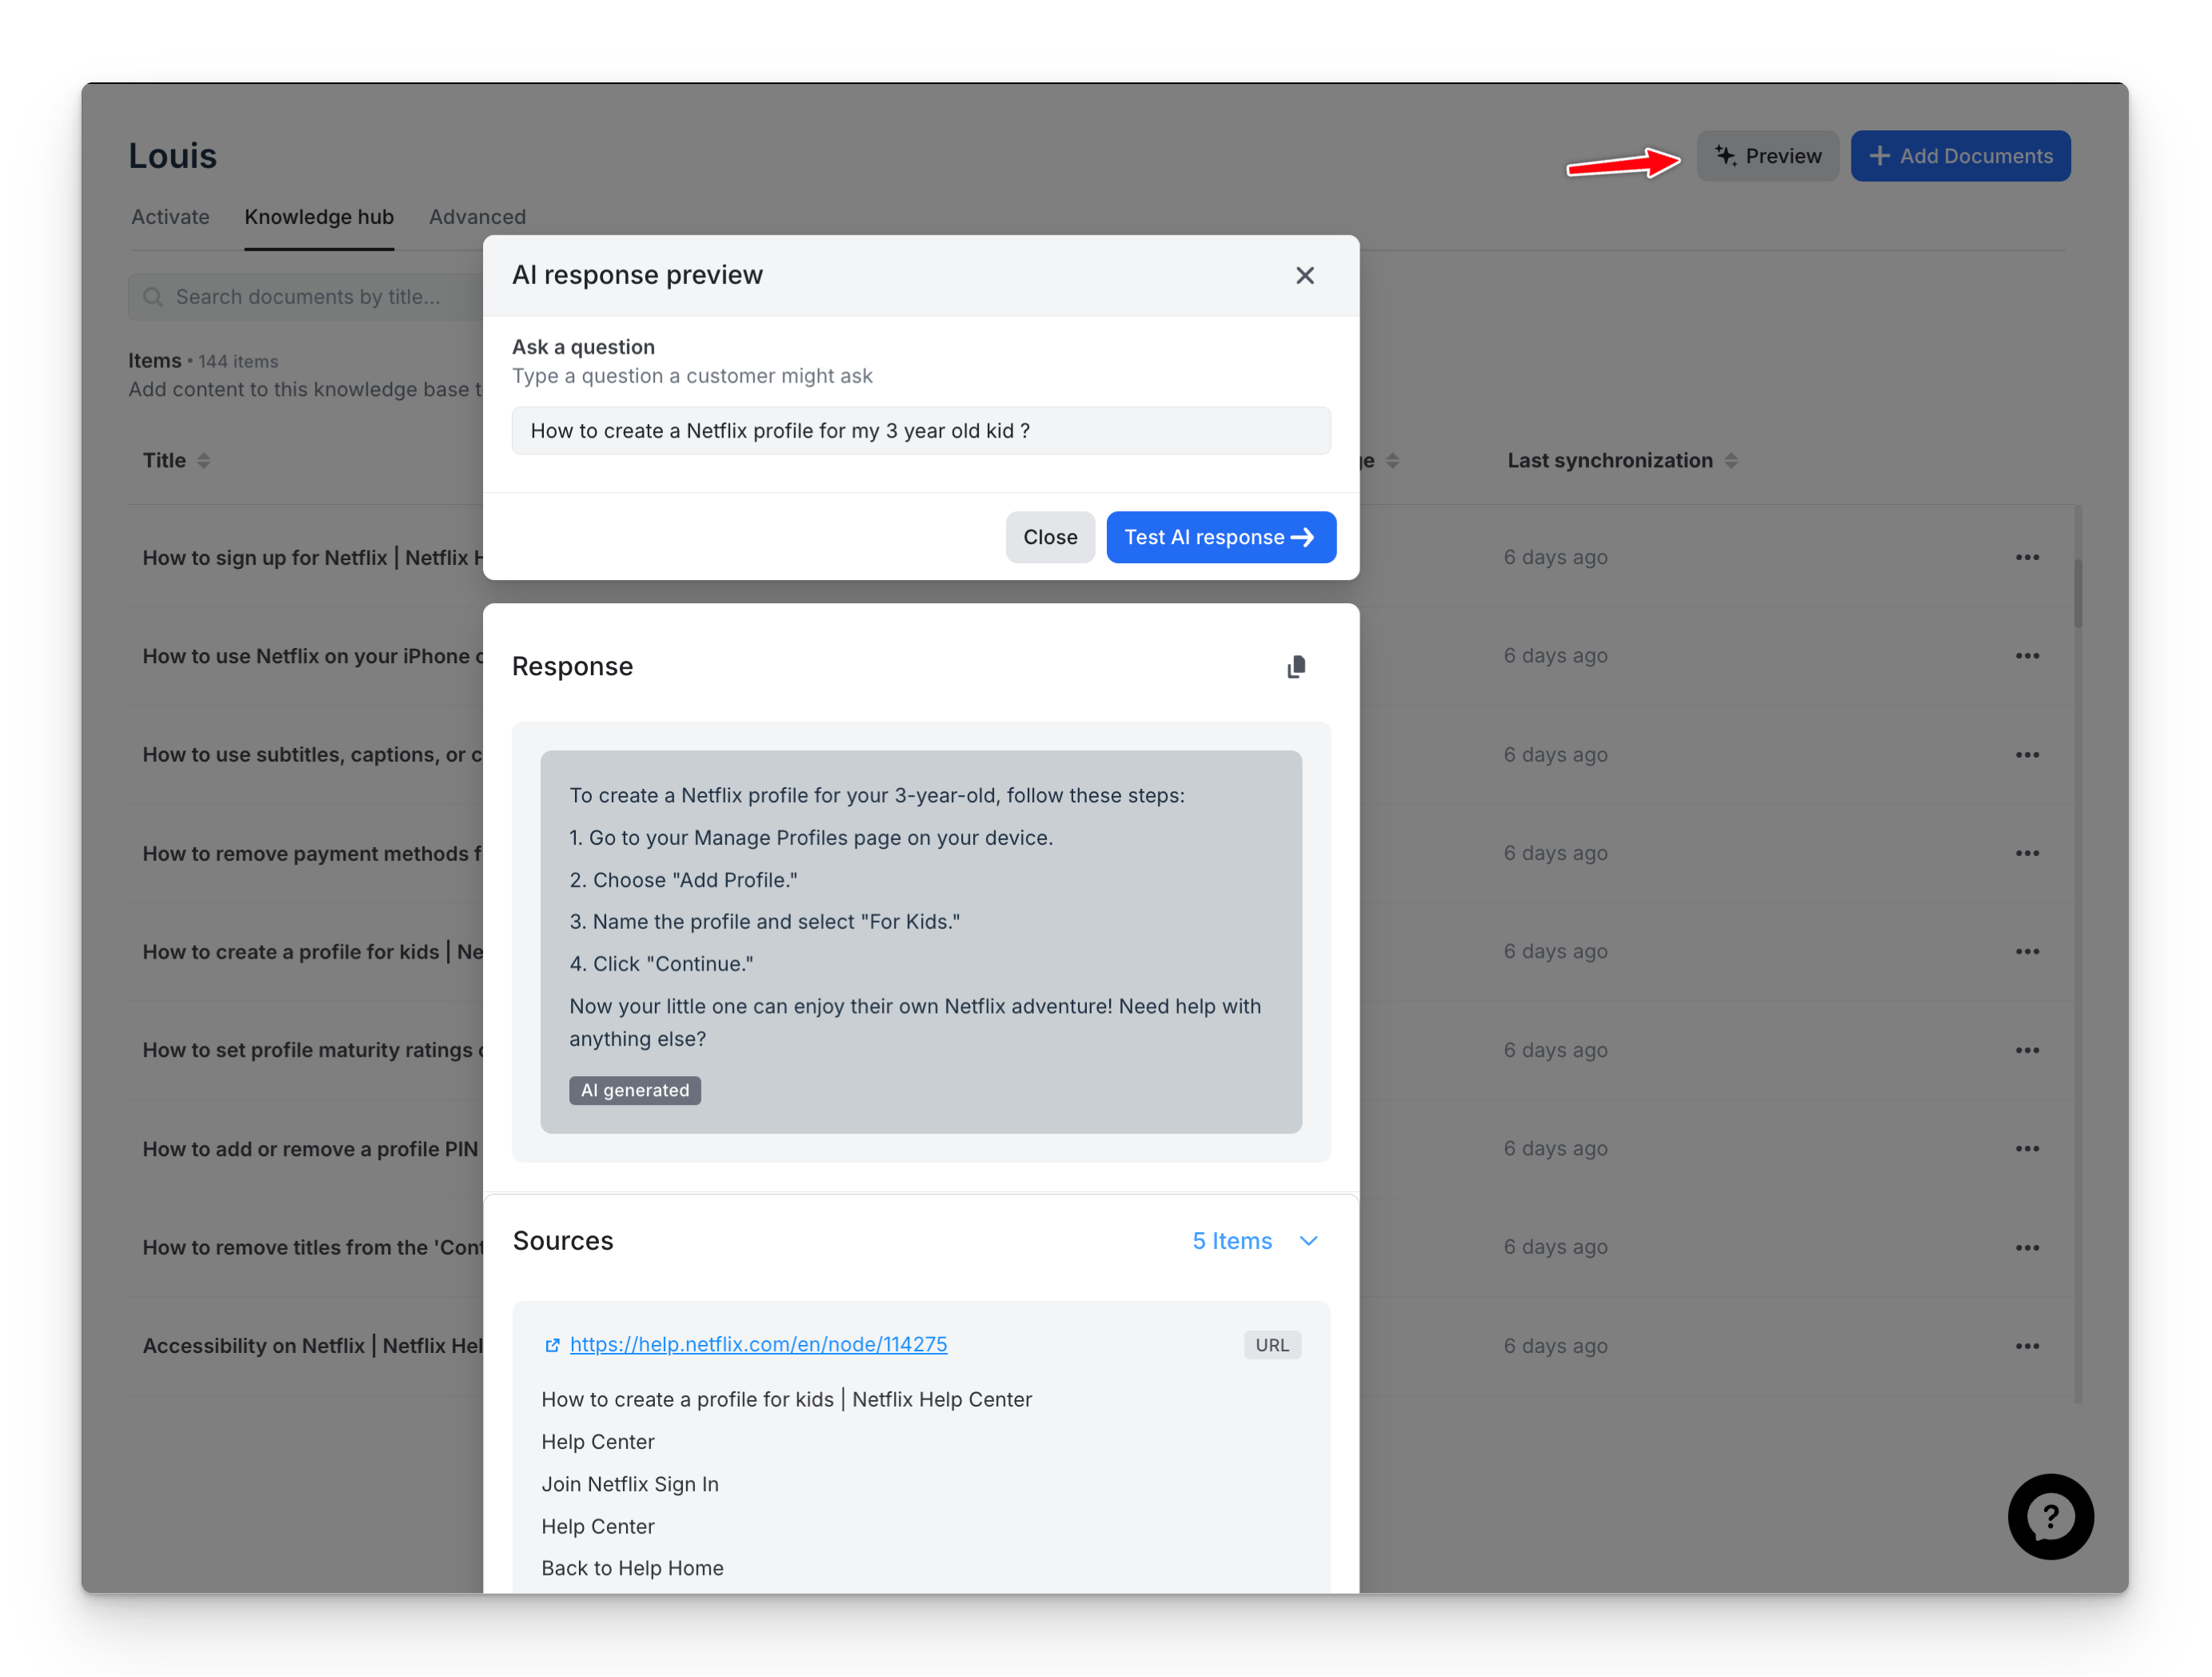Click the search magnifier icon in documents search
Screen dimensions: 2212x1677
[x=153, y=297]
